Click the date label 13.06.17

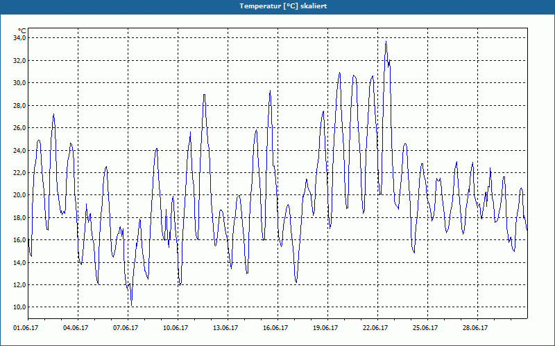tap(225, 328)
